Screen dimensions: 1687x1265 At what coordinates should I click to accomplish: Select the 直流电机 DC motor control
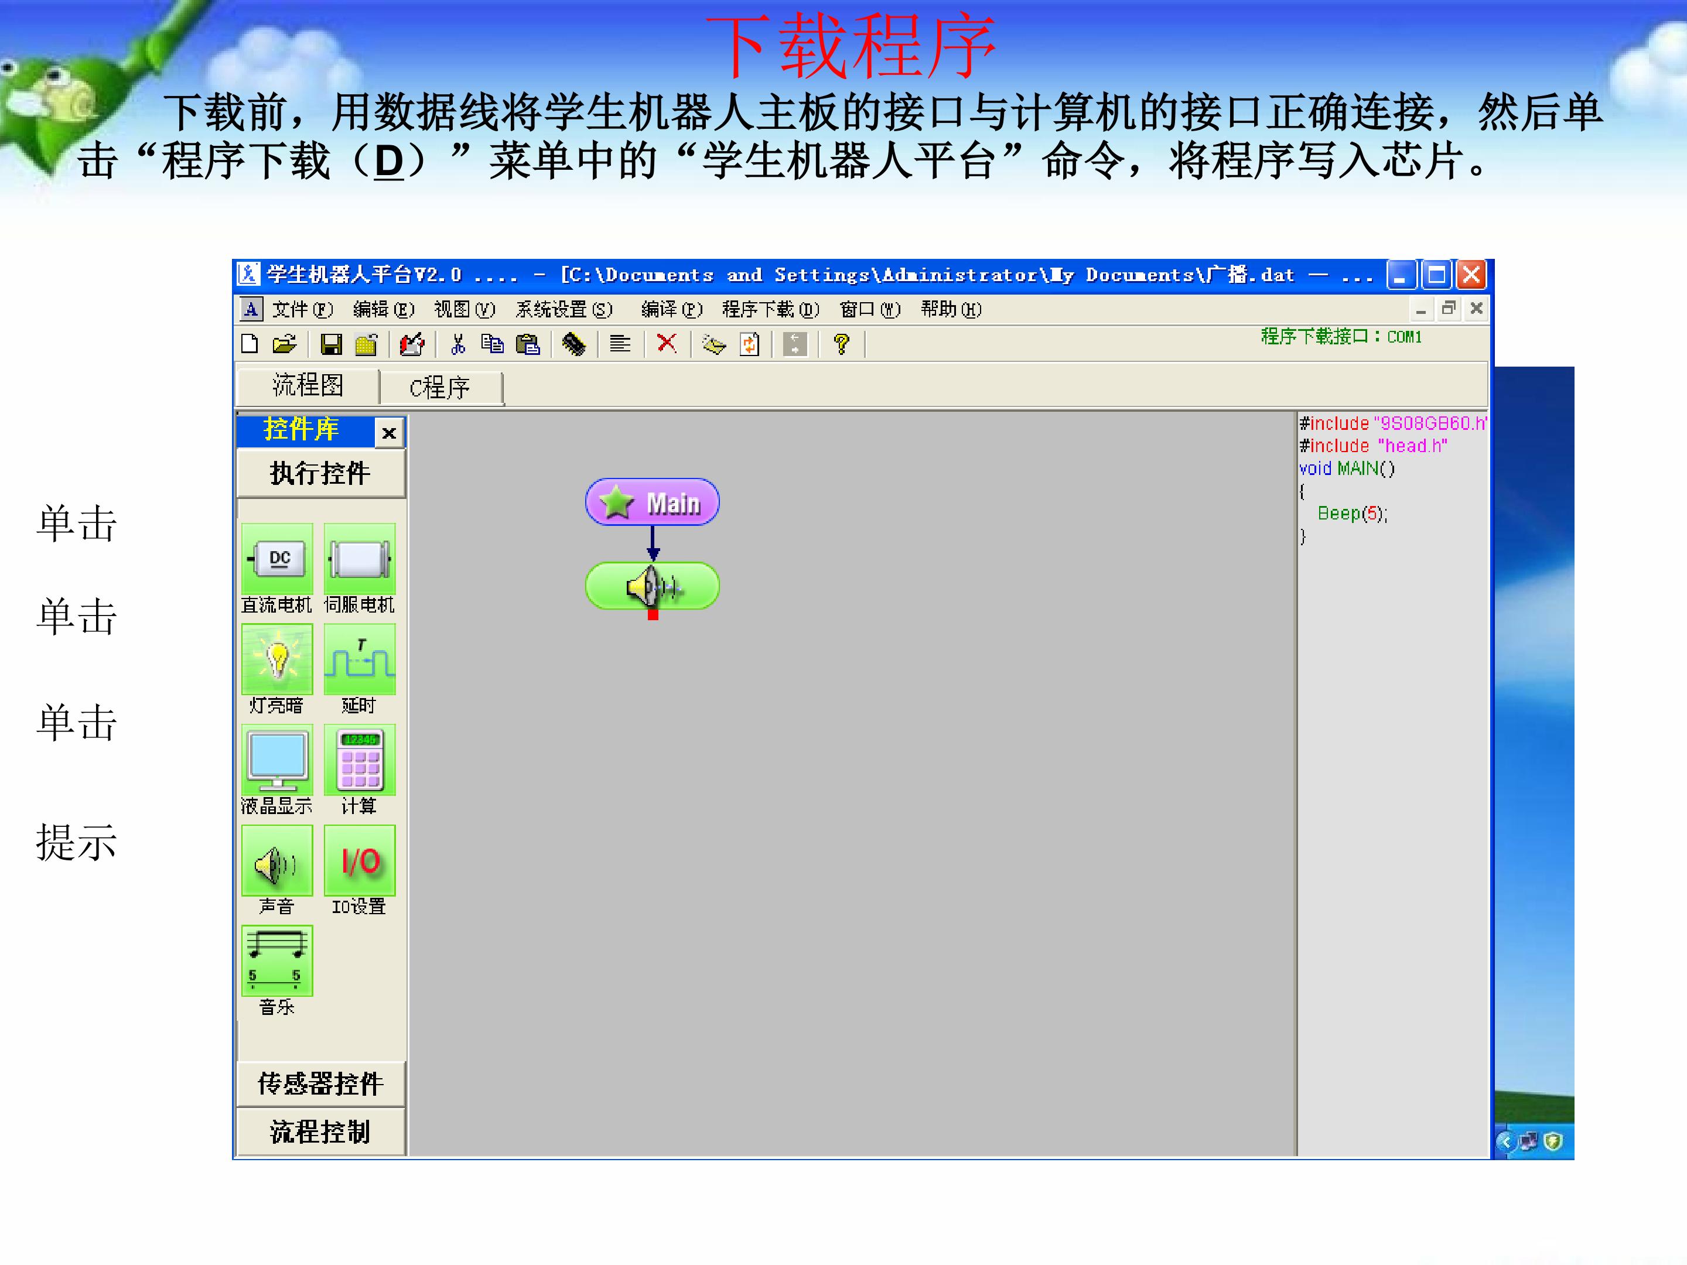coord(277,559)
